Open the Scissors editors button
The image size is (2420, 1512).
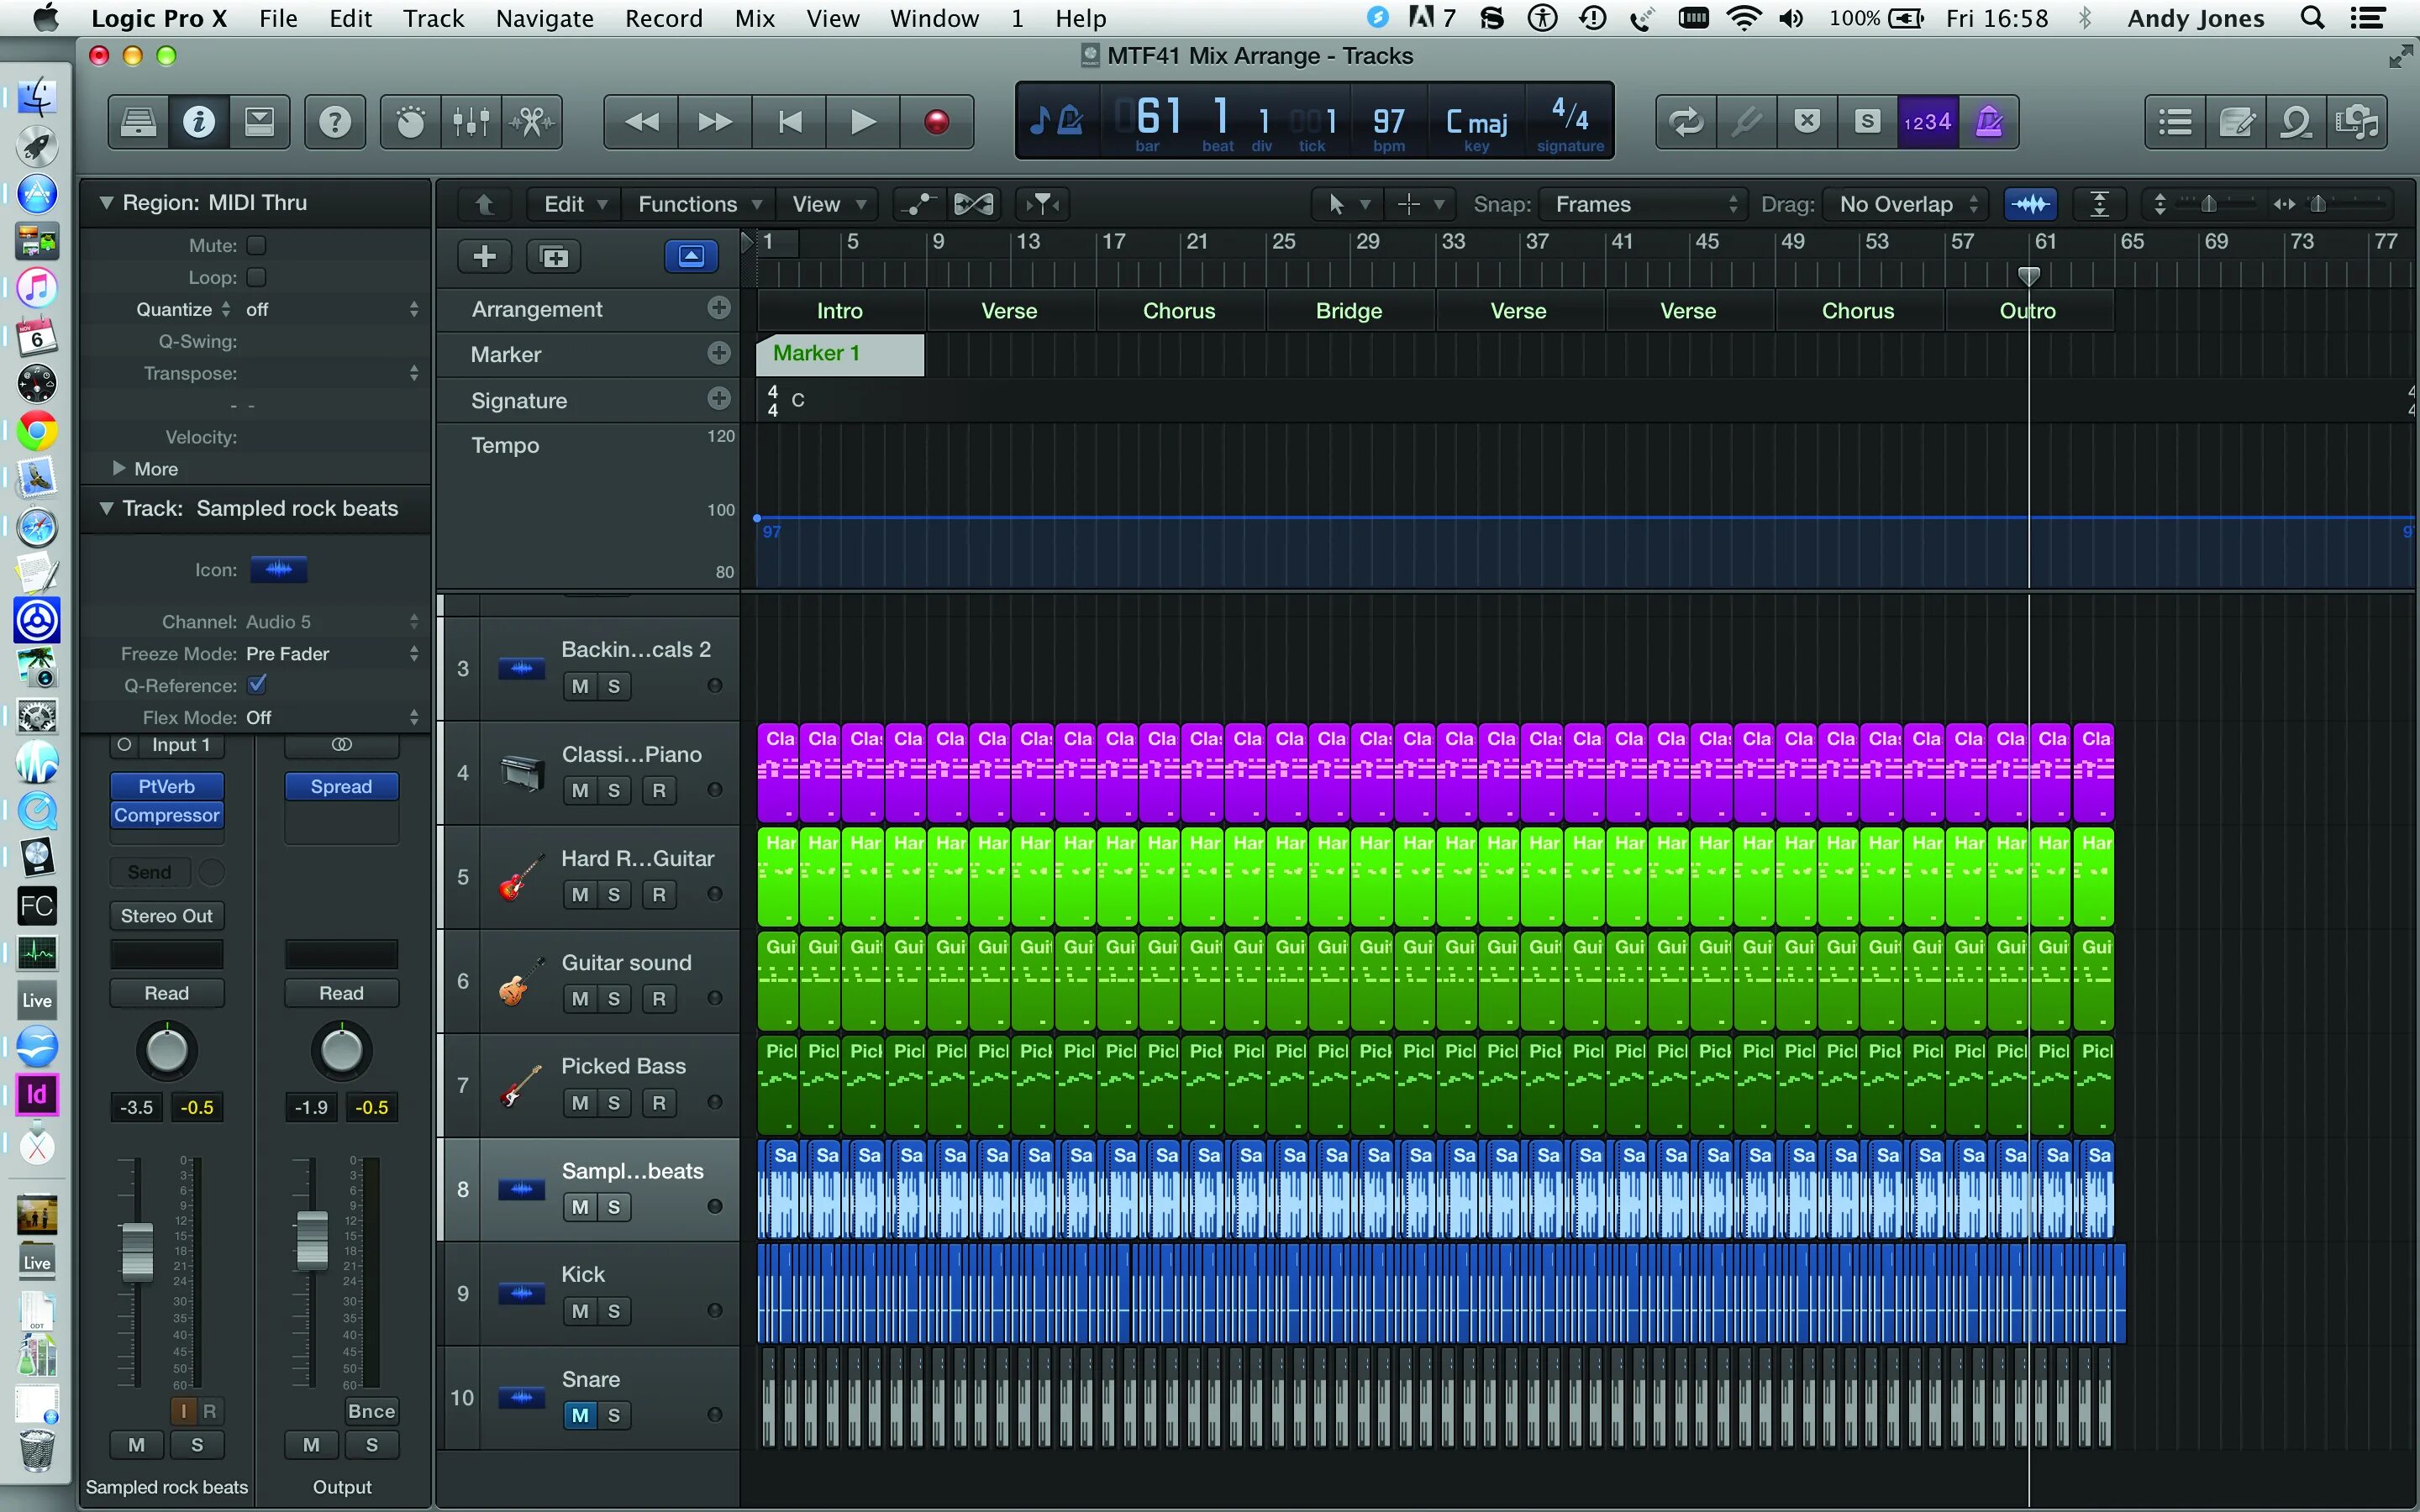click(532, 122)
